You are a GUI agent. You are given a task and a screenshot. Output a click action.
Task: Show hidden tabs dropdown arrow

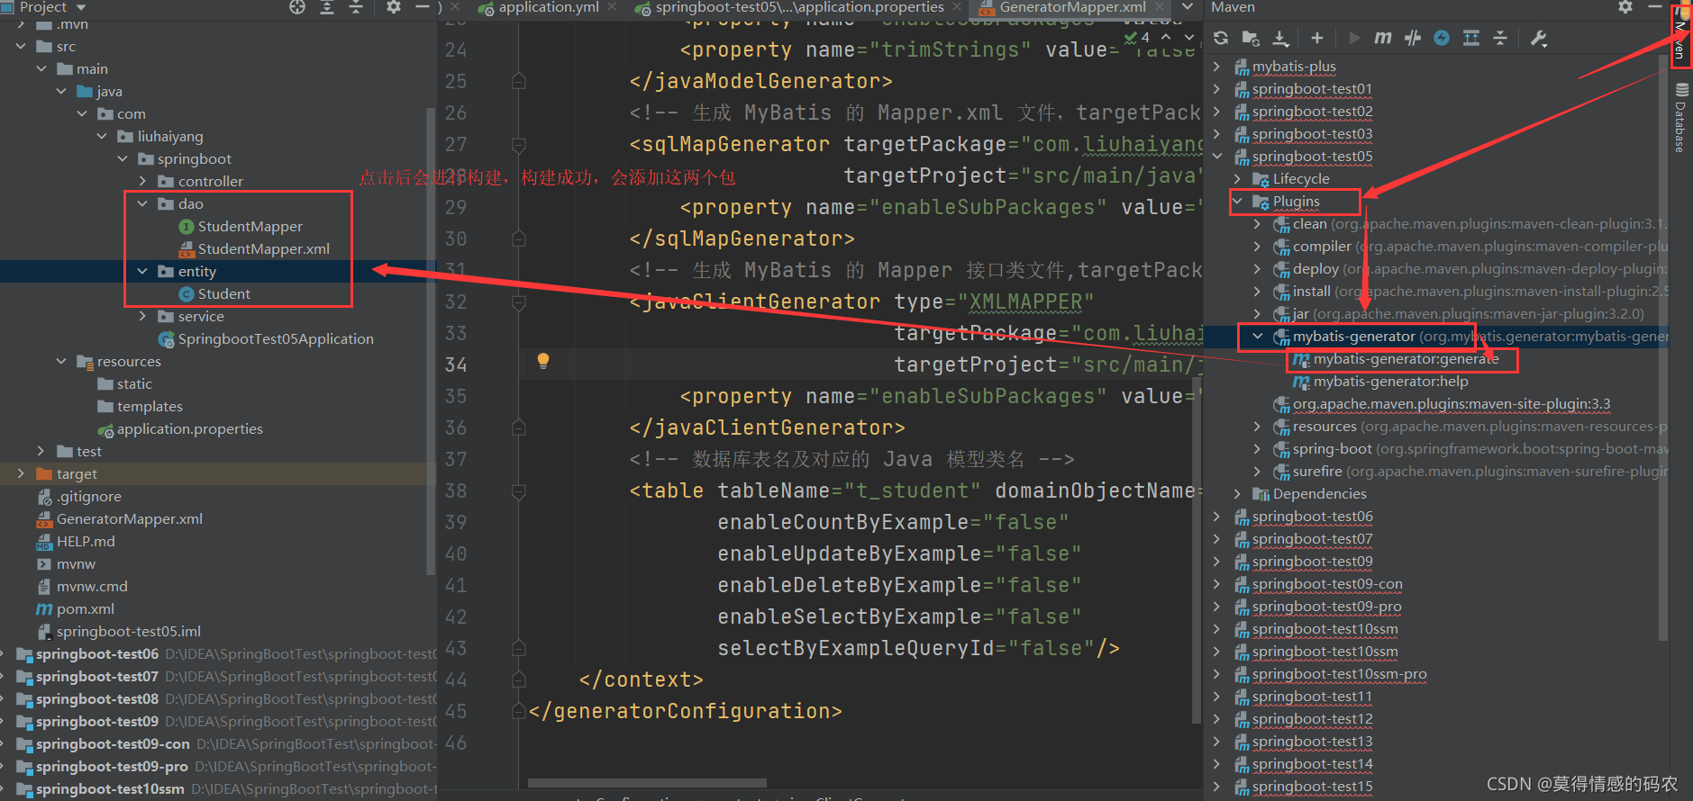[1188, 7]
